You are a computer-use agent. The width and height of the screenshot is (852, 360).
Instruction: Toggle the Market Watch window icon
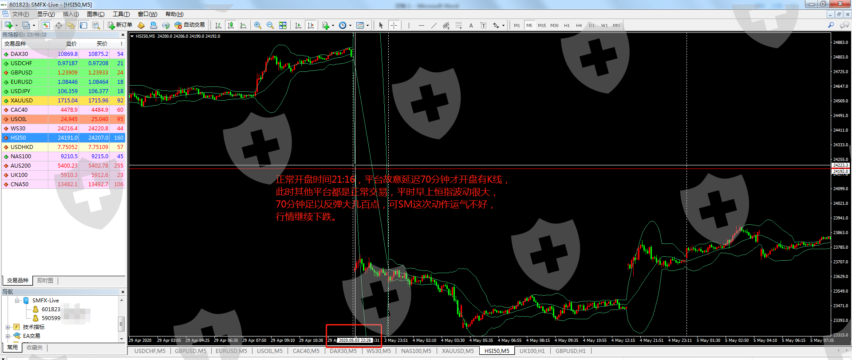(46, 25)
